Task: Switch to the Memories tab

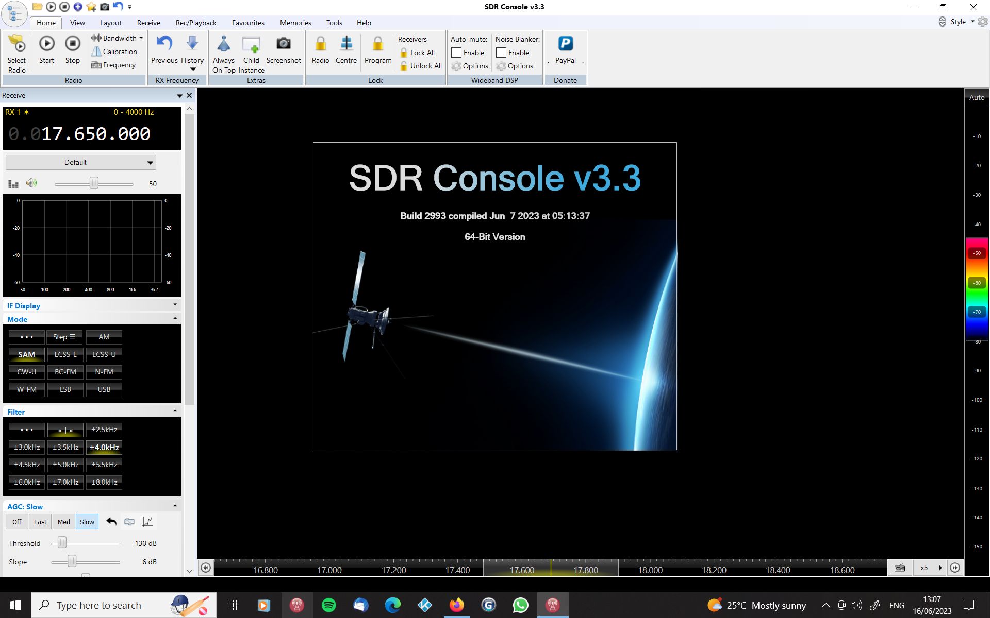Action: (295, 23)
